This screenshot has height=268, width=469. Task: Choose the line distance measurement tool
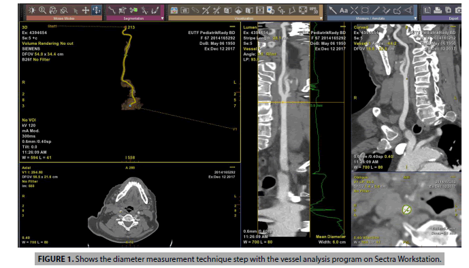tap(376, 10)
